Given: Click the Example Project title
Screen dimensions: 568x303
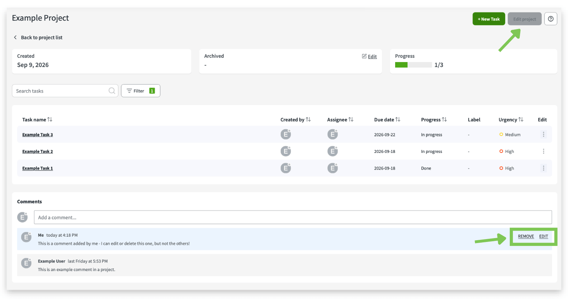Looking at the screenshot, I should click(40, 18).
